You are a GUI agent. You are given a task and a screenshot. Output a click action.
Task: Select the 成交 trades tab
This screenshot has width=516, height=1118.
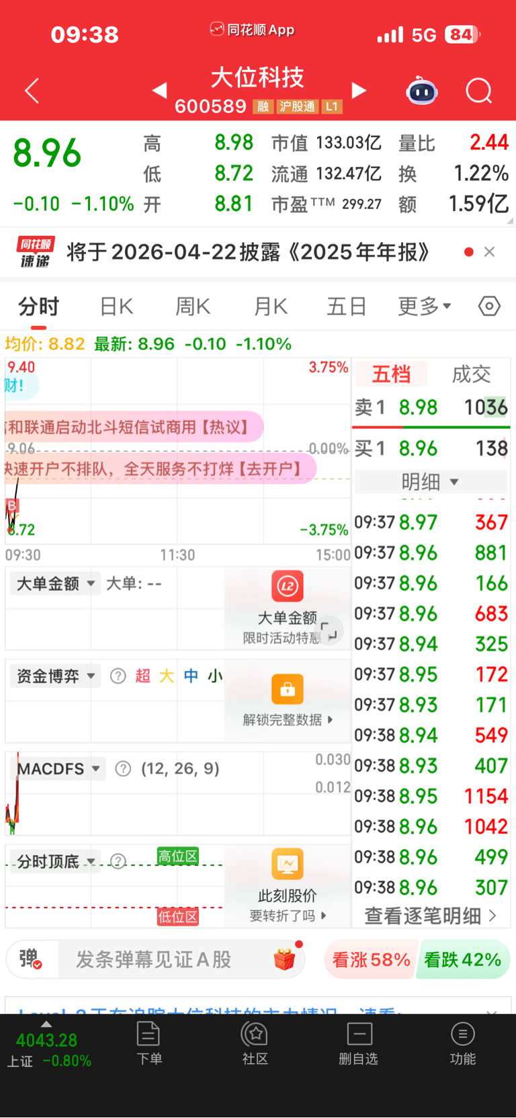point(471,374)
